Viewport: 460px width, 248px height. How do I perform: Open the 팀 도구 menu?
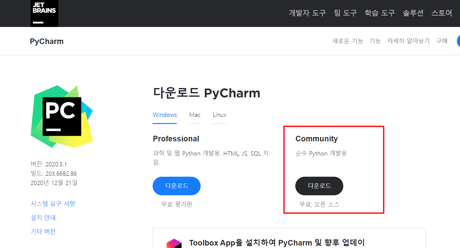(345, 13)
